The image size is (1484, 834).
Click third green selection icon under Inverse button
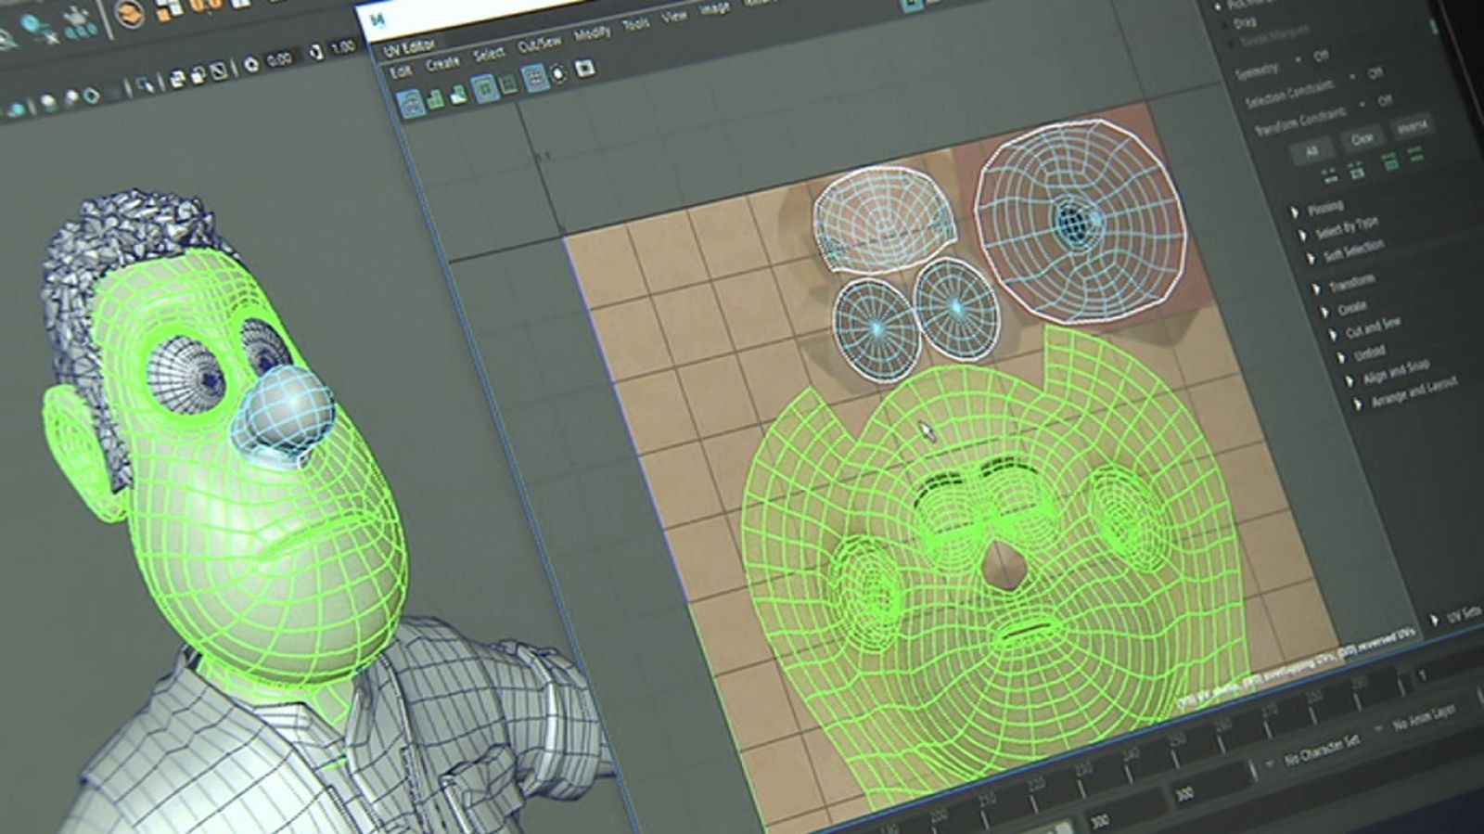[x=1389, y=161]
